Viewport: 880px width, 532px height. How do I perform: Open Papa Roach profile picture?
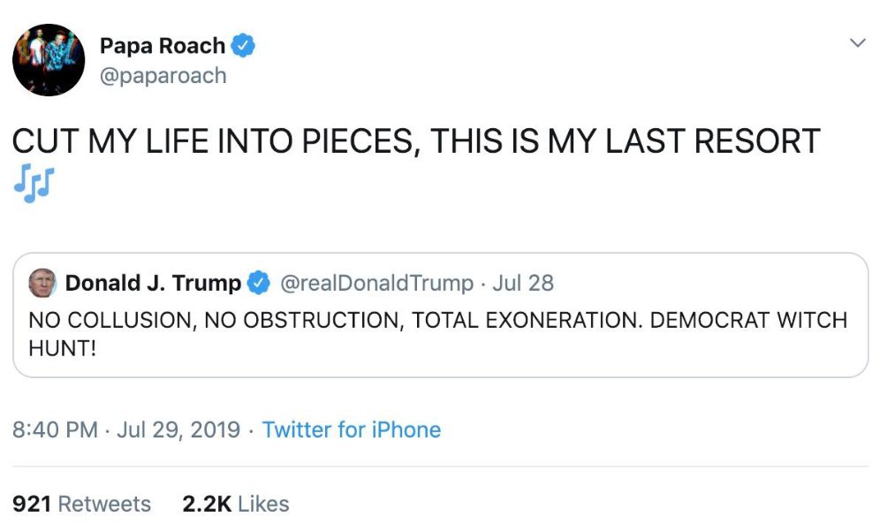tap(49, 60)
